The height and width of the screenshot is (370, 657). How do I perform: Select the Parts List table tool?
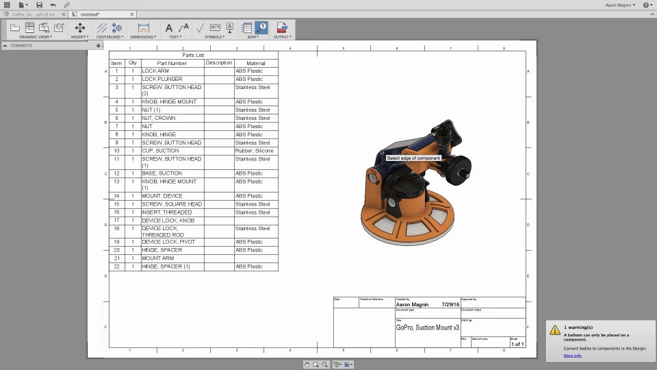[x=247, y=27]
